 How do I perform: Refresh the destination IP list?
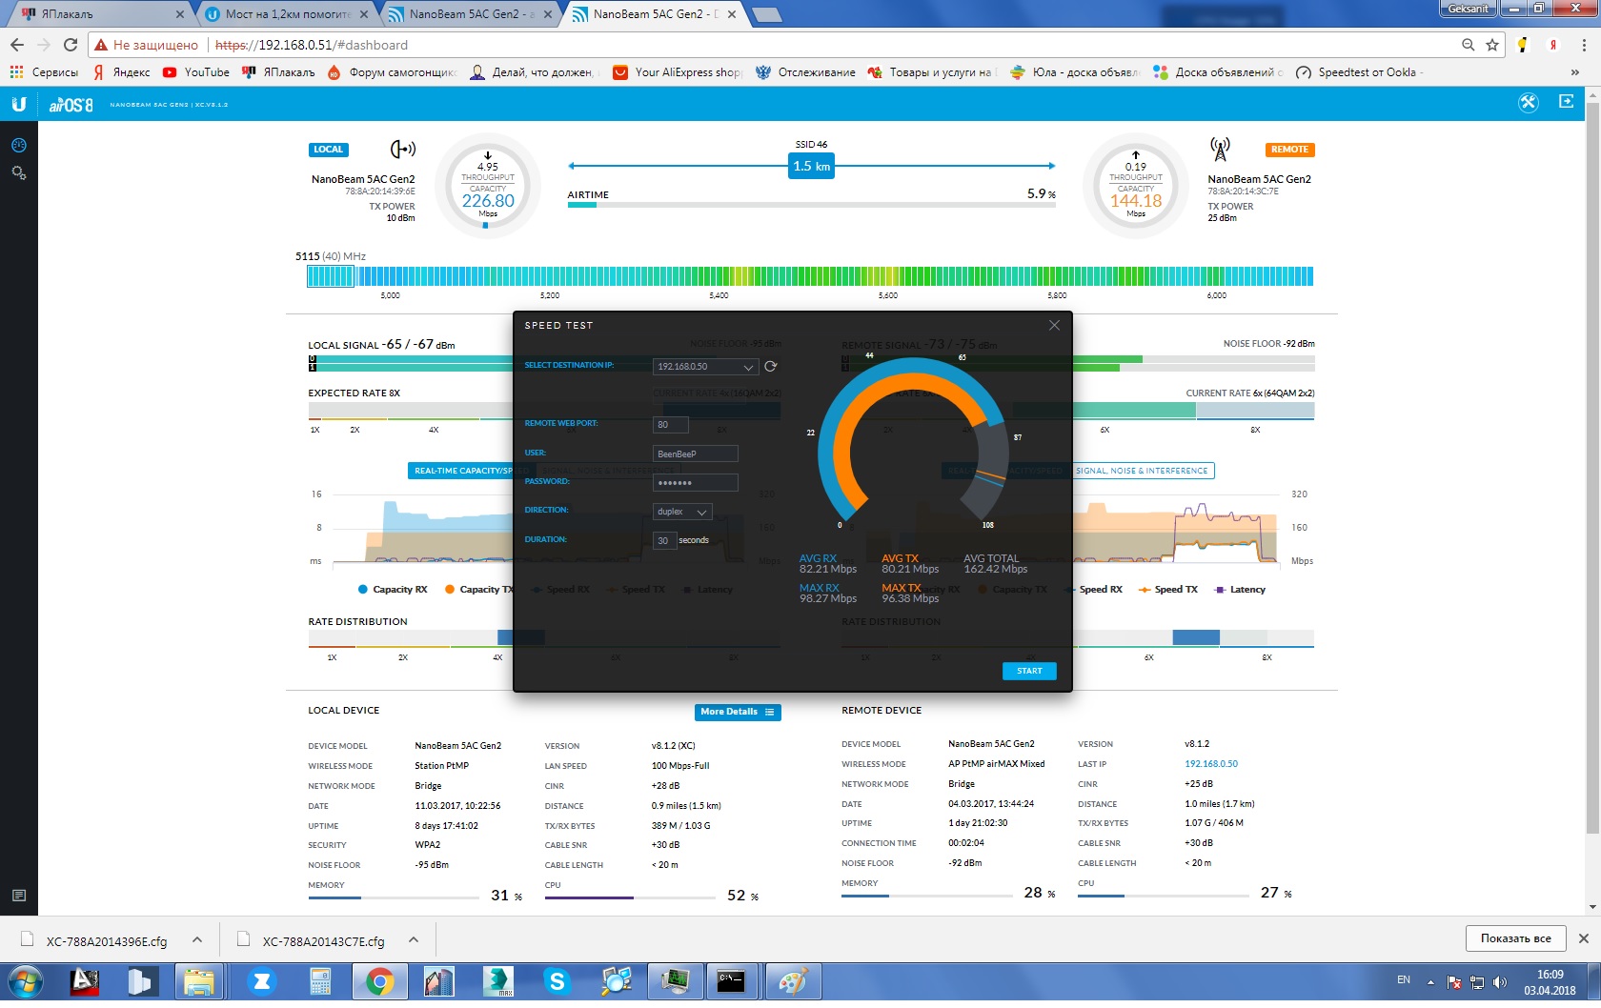tap(770, 366)
